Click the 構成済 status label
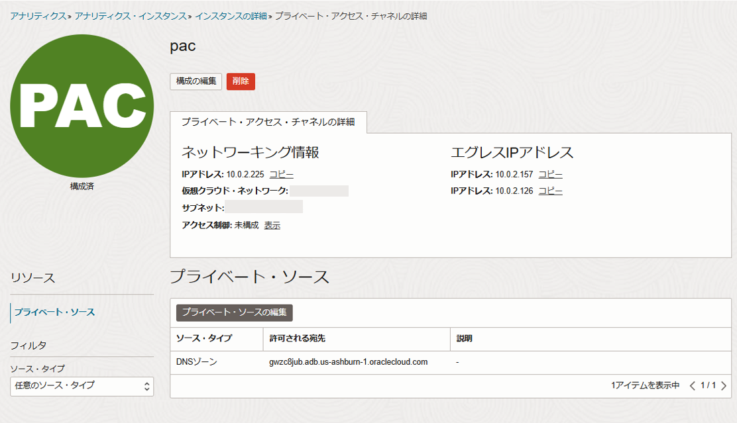The height and width of the screenshot is (423, 737). tap(82, 187)
